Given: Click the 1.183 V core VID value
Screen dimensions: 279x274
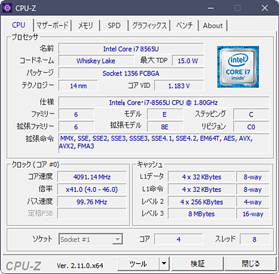Looking at the screenshot, I should click(x=179, y=86).
